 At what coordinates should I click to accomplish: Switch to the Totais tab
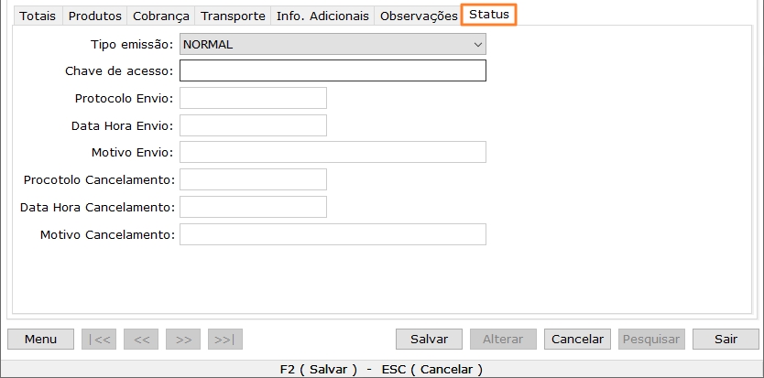point(38,16)
